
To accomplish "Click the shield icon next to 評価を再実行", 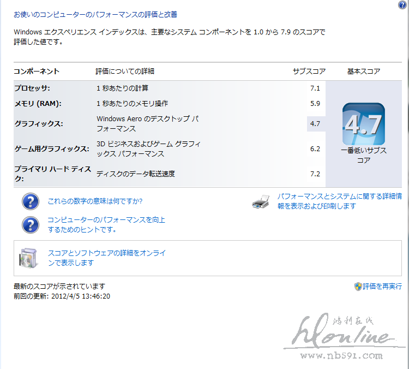I will [358, 286].
